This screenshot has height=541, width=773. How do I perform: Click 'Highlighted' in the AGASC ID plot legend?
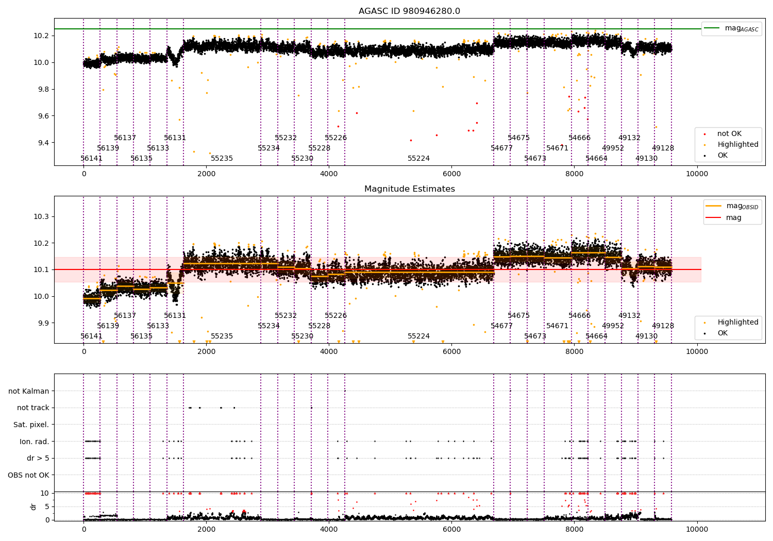732,145
